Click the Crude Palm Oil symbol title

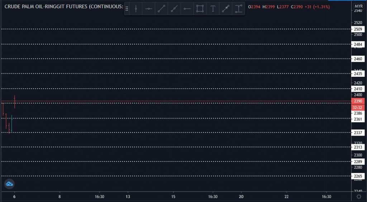pyautogui.click(x=63, y=6)
